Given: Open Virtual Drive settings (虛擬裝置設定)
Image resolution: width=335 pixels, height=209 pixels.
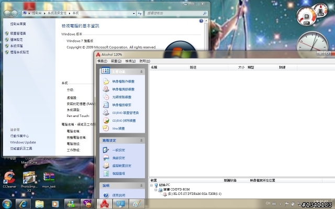Looking at the screenshot, I should tap(122, 166).
